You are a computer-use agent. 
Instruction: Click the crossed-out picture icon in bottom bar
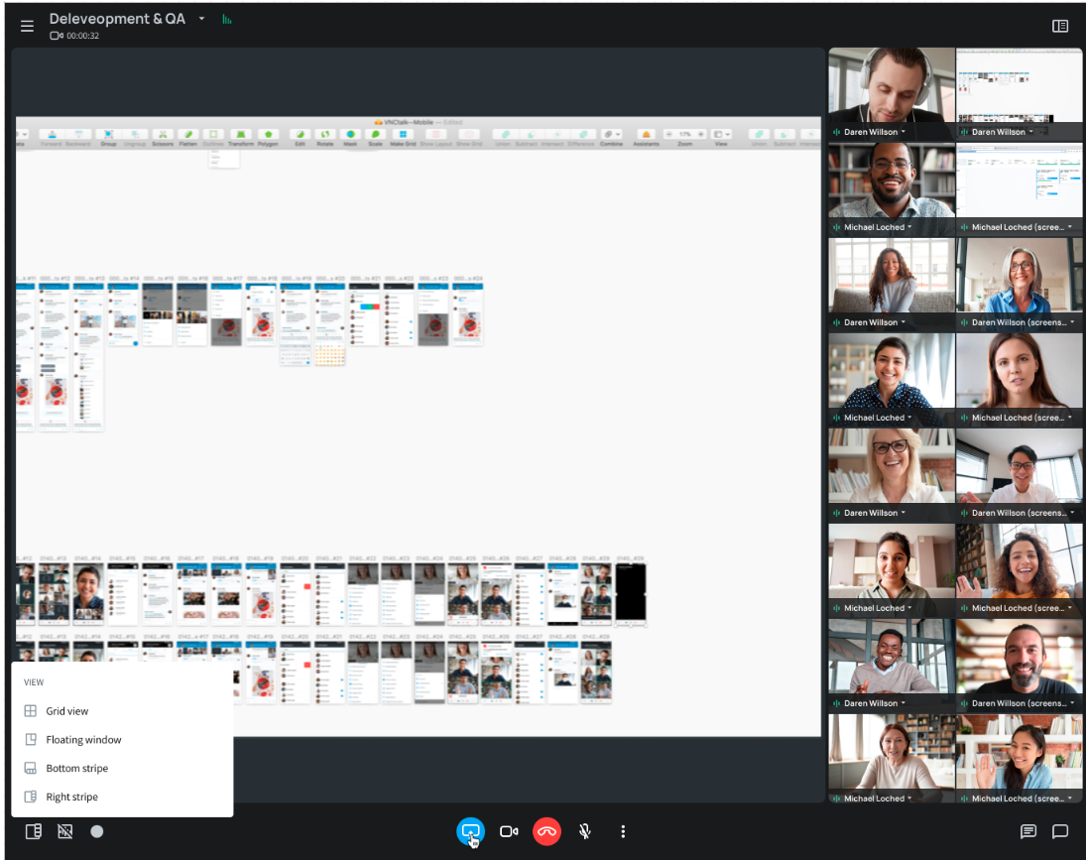click(x=65, y=831)
